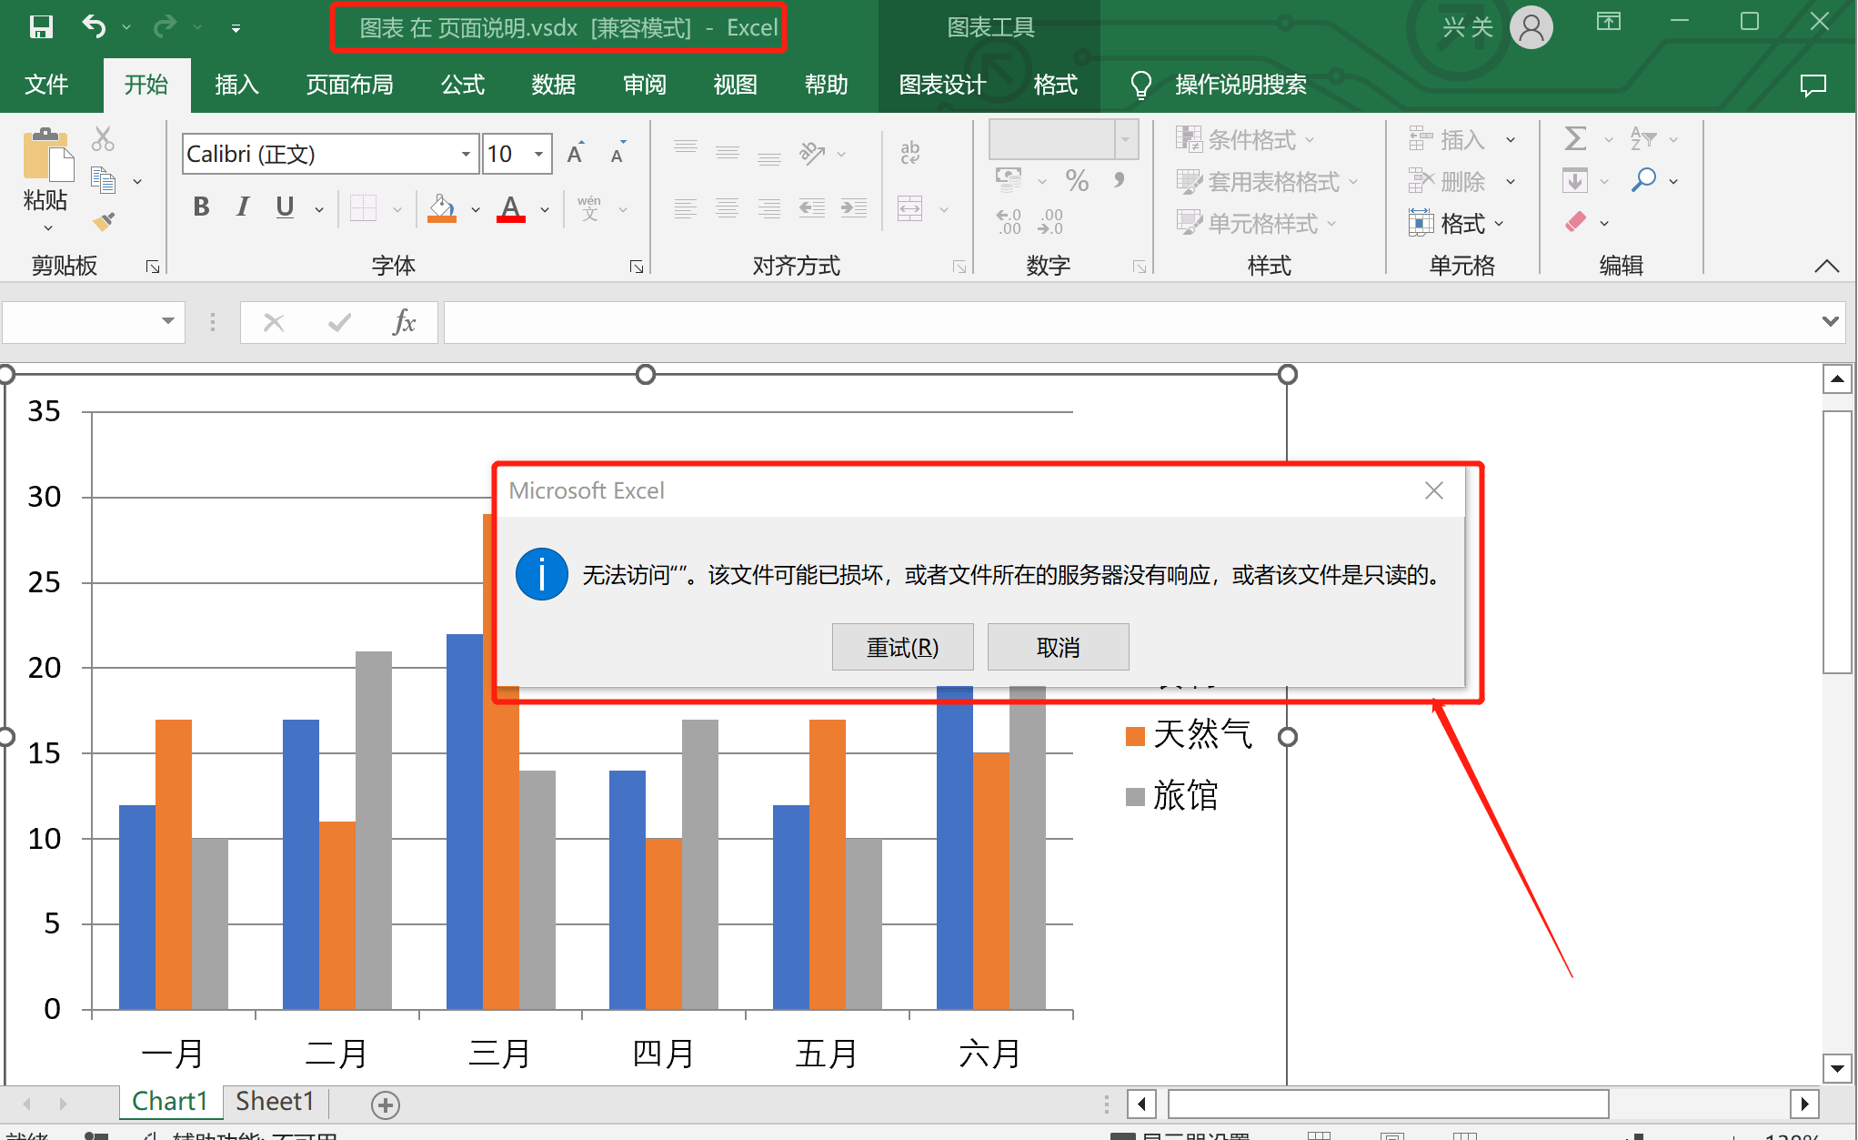The image size is (1858, 1140).
Task: Toggle Underline formatting
Action: (285, 207)
